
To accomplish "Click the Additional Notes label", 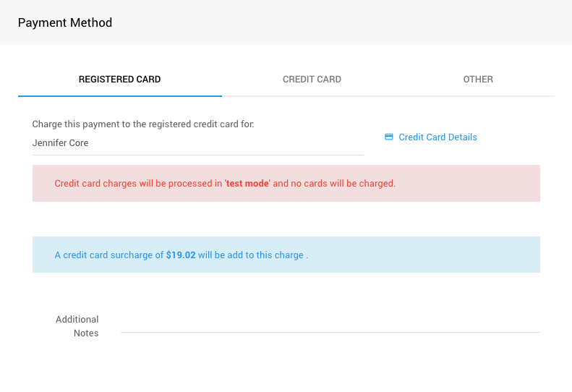I will click(77, 326).
